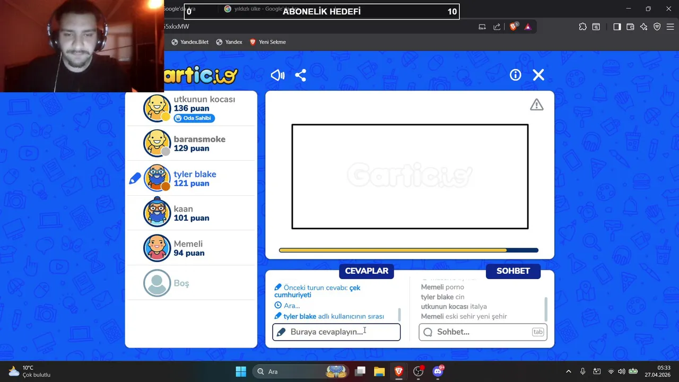Open the Brave VPN shield icon
The height and width of the screenshot is (382, 679).
click(657, 27)
